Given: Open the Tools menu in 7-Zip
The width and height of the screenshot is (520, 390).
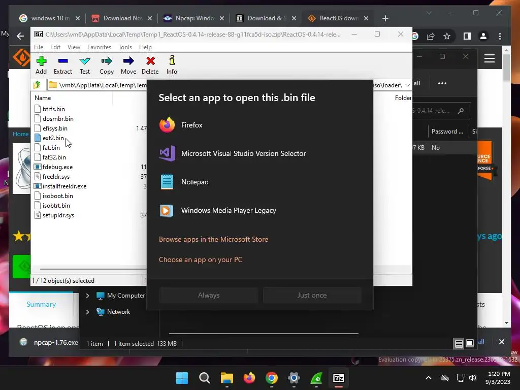Looking at the screenshot, I should click(x=125, y=47).
